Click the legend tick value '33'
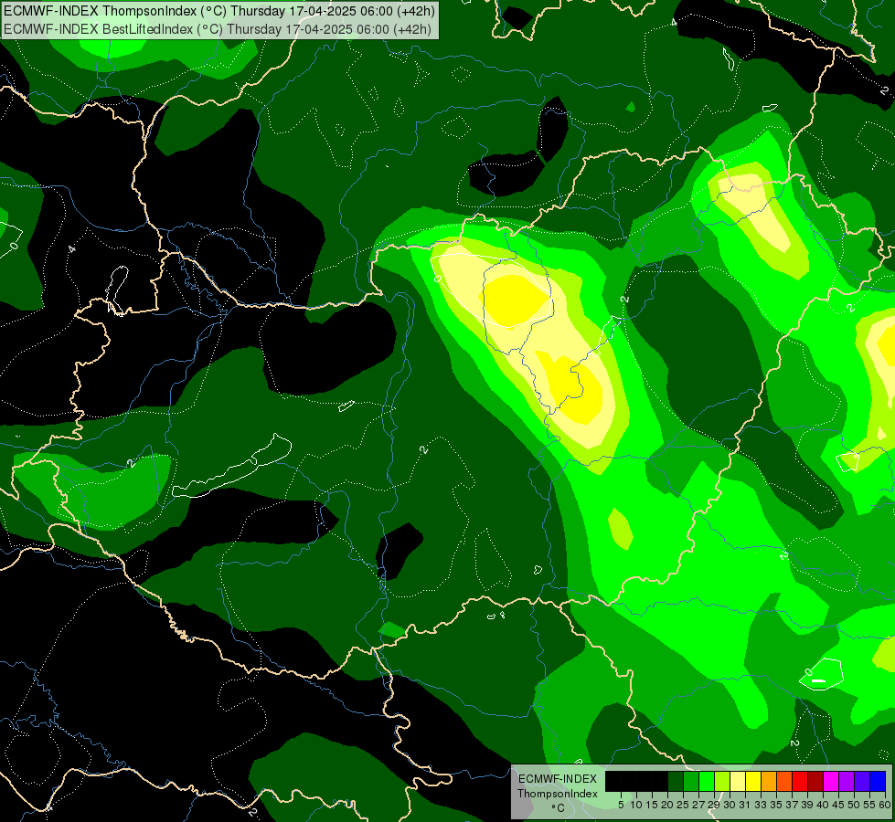This screenshot has height=822, width=895. (x=761, y=805)
